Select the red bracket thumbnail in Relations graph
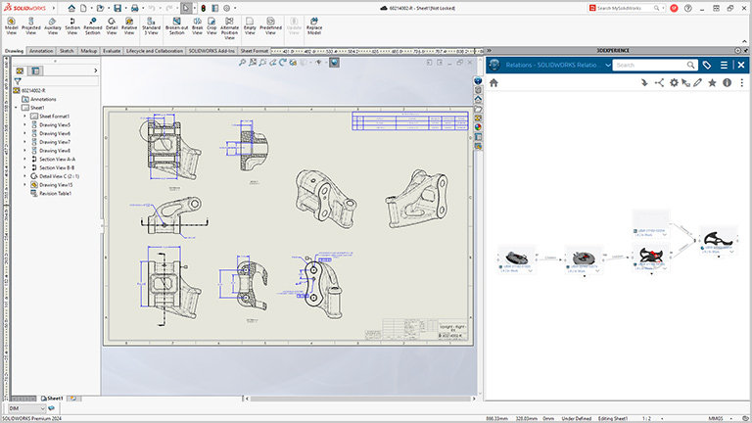 tap(652, 255)
